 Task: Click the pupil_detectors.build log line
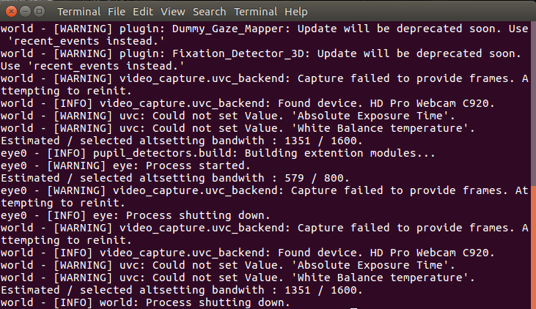(x=218, y=153)
